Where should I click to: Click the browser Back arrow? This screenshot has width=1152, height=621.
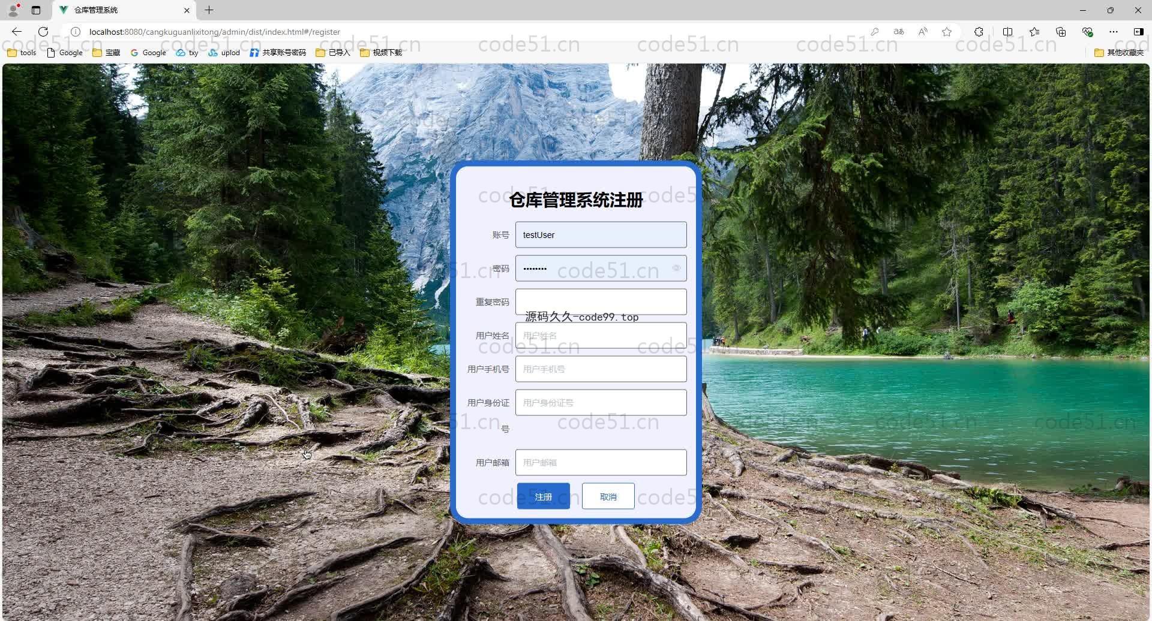point(17,32)
